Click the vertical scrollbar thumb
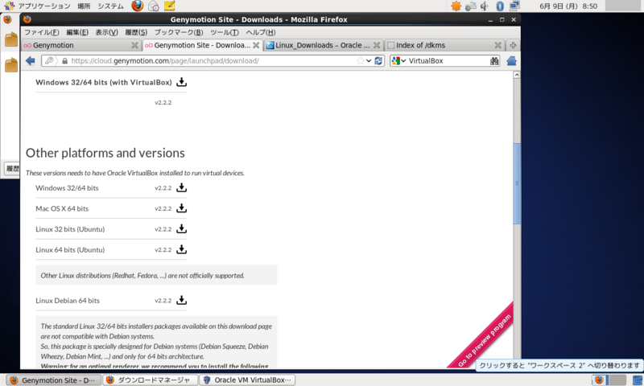Screen dimensions: 644x386 517,183
